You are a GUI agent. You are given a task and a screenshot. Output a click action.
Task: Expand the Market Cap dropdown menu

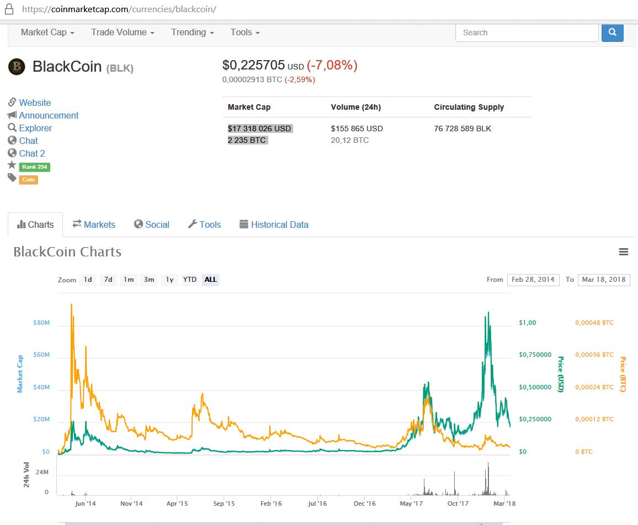coord(47,33)
